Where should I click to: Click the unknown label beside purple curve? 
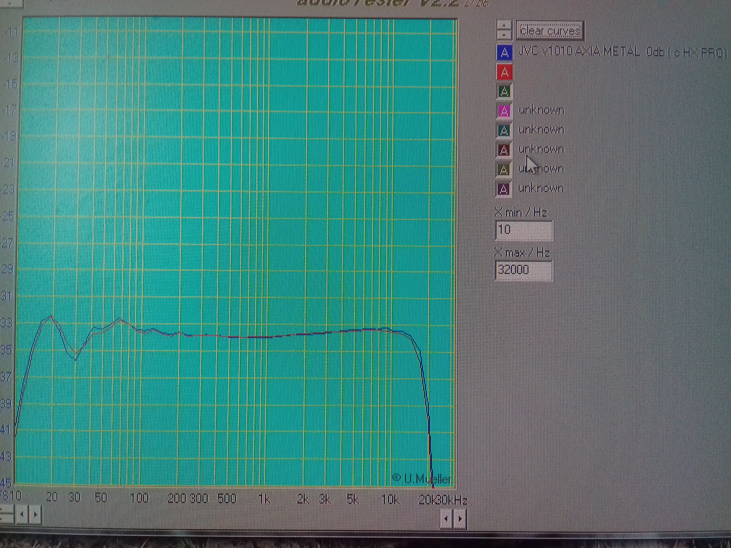coord(540,188)
